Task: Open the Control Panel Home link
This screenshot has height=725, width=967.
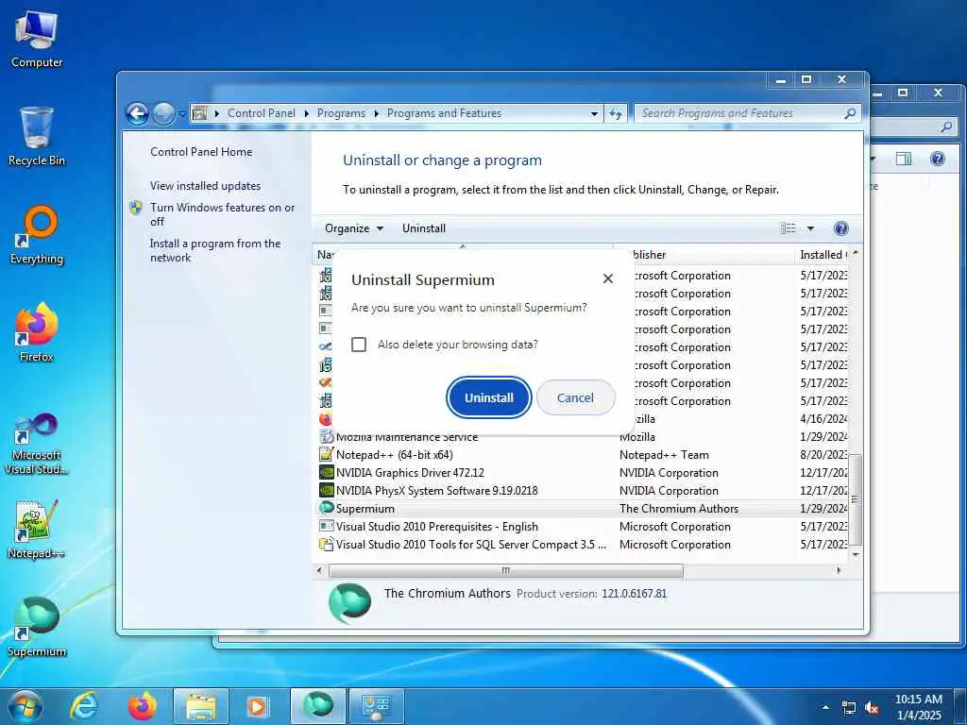Action: 201,152
